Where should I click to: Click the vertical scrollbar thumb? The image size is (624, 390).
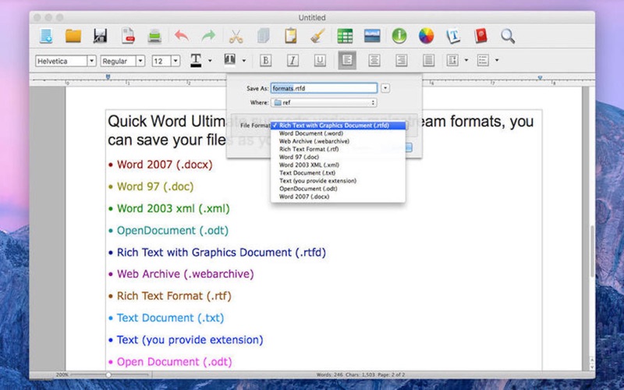click(592, 251)
